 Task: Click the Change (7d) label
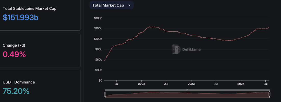point(14,45)
